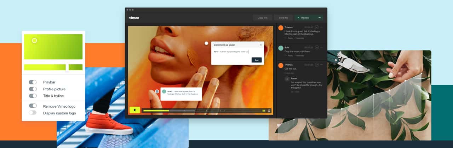Toggle the Profile picture switch
The image size is (453, 148).
[33, 89]
